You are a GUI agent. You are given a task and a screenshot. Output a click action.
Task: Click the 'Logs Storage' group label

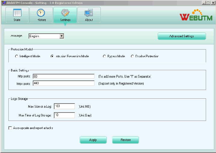click(x=19, y=99)
